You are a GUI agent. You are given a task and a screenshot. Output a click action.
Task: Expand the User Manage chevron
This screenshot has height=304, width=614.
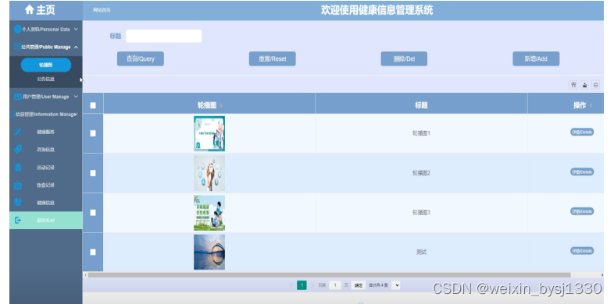pyautogui.click(x=76, y=97)
